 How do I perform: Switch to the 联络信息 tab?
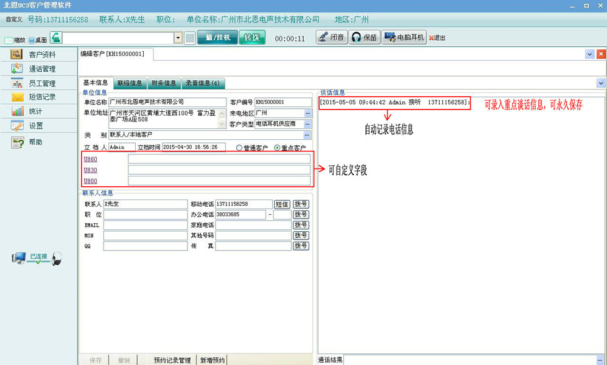pyautogui.click(x=130, y=83)
